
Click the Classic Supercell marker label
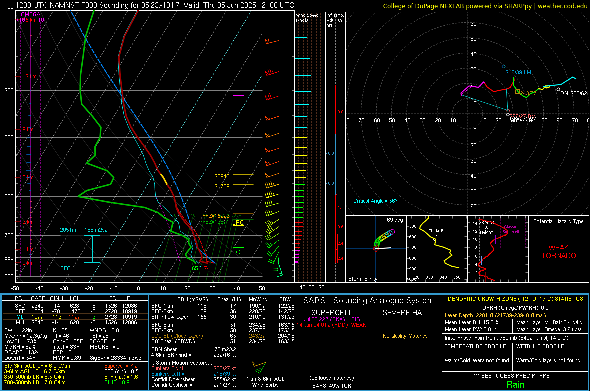(x=511, y=229)
